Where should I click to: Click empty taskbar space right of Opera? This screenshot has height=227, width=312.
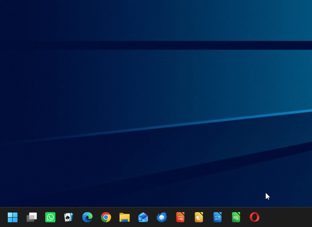pyautogui.click(x=287, y=217)
